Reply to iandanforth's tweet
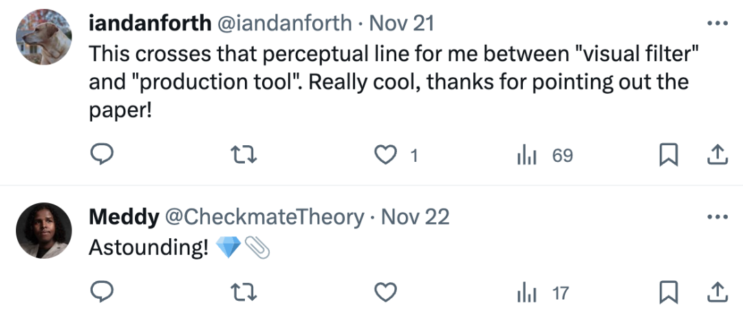This screenshot has width=743, height=316. click(102, 156)
